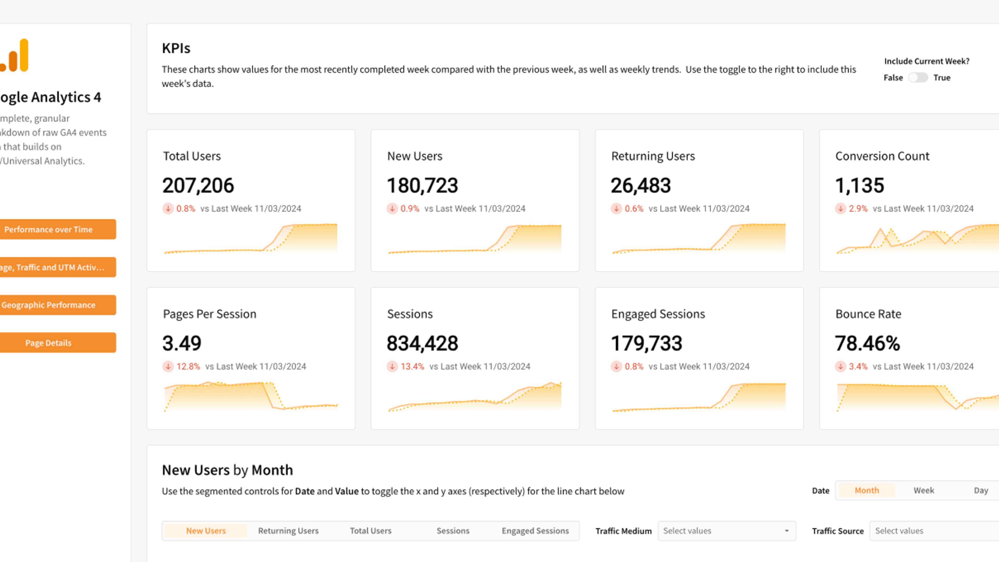Click the down-arrow icon in Pages Per Session card
Image resolution: width=999 pixels, height=562 pixels.
[168, 367]
